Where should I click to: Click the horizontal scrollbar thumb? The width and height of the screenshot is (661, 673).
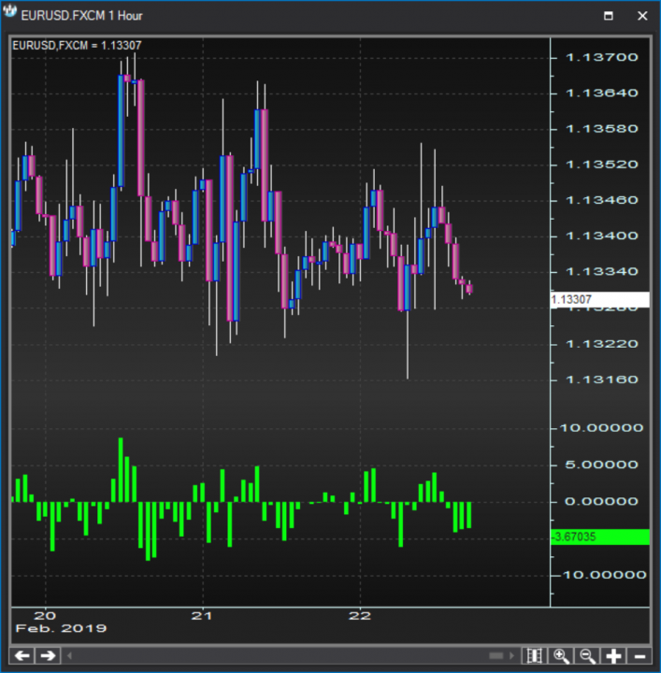(496, 656)
